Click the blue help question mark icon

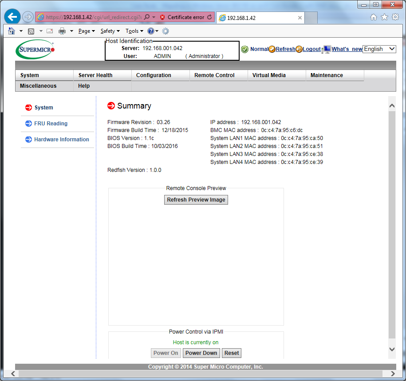tap(151, 31)
